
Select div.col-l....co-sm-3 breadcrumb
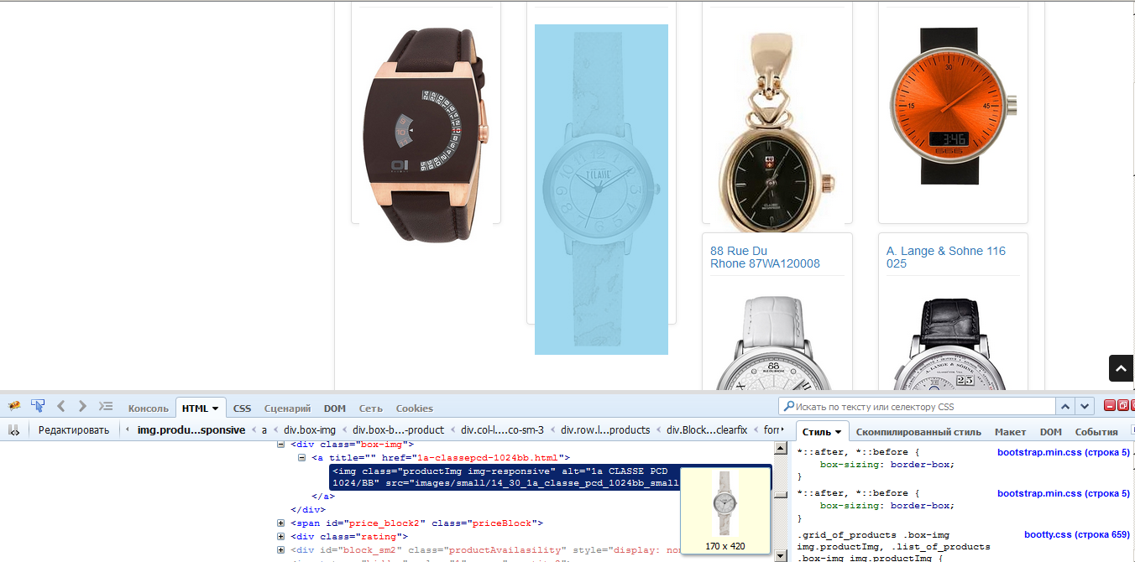pos(502,430)
